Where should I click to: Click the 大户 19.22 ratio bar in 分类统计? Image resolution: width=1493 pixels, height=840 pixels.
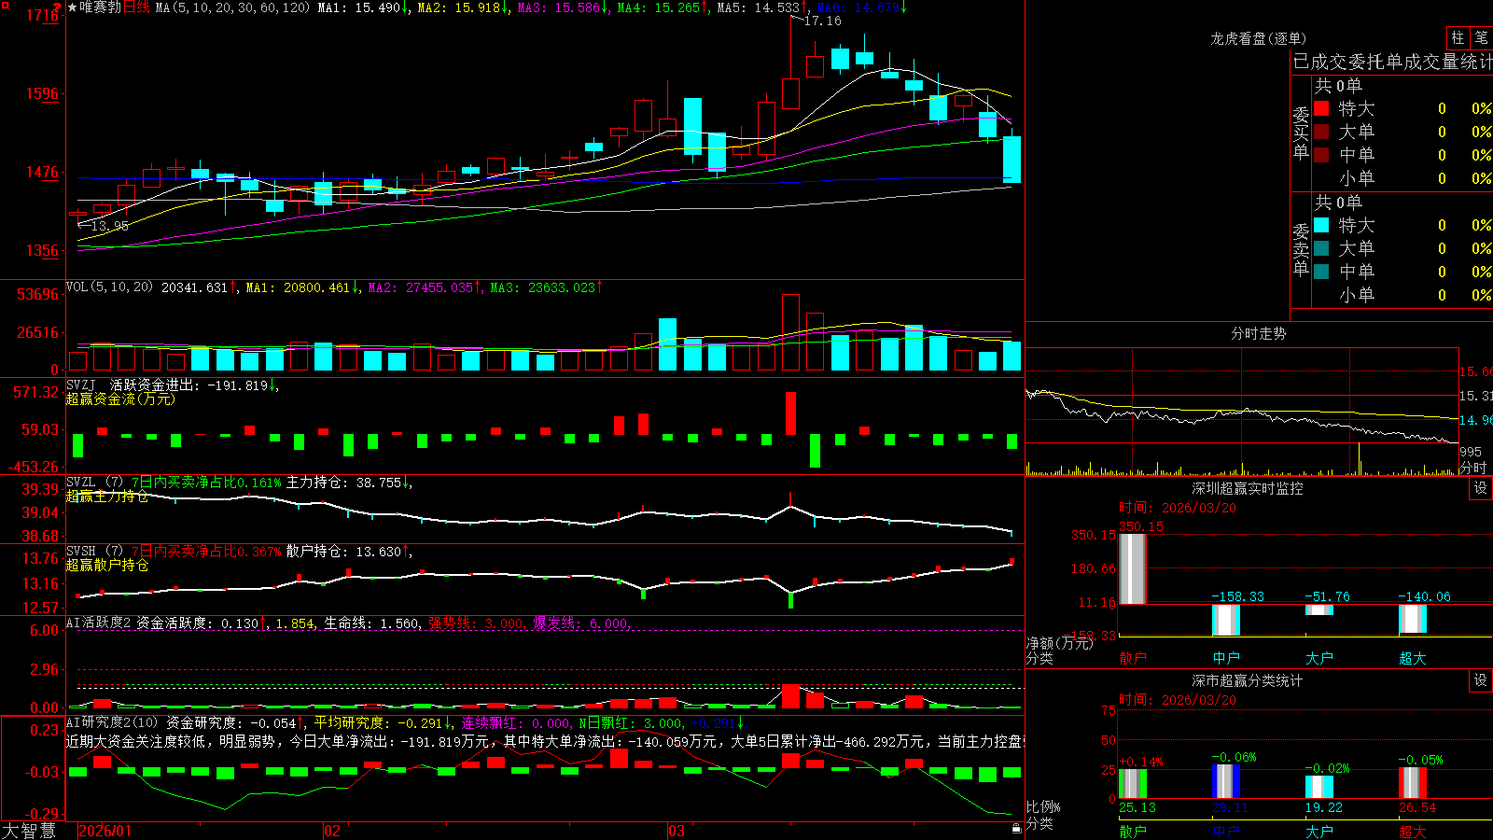click(1319, 787)
